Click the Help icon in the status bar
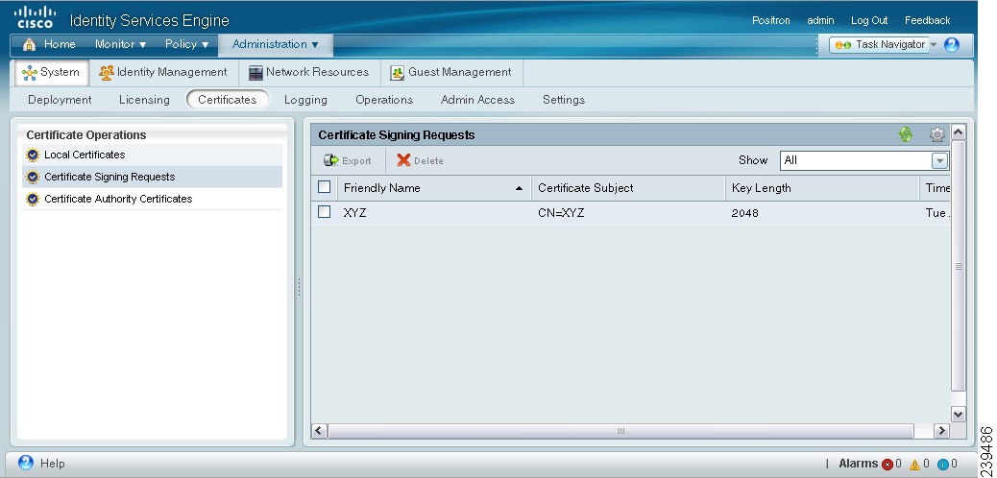Screen dimensions: 997x478 (25, 462)
